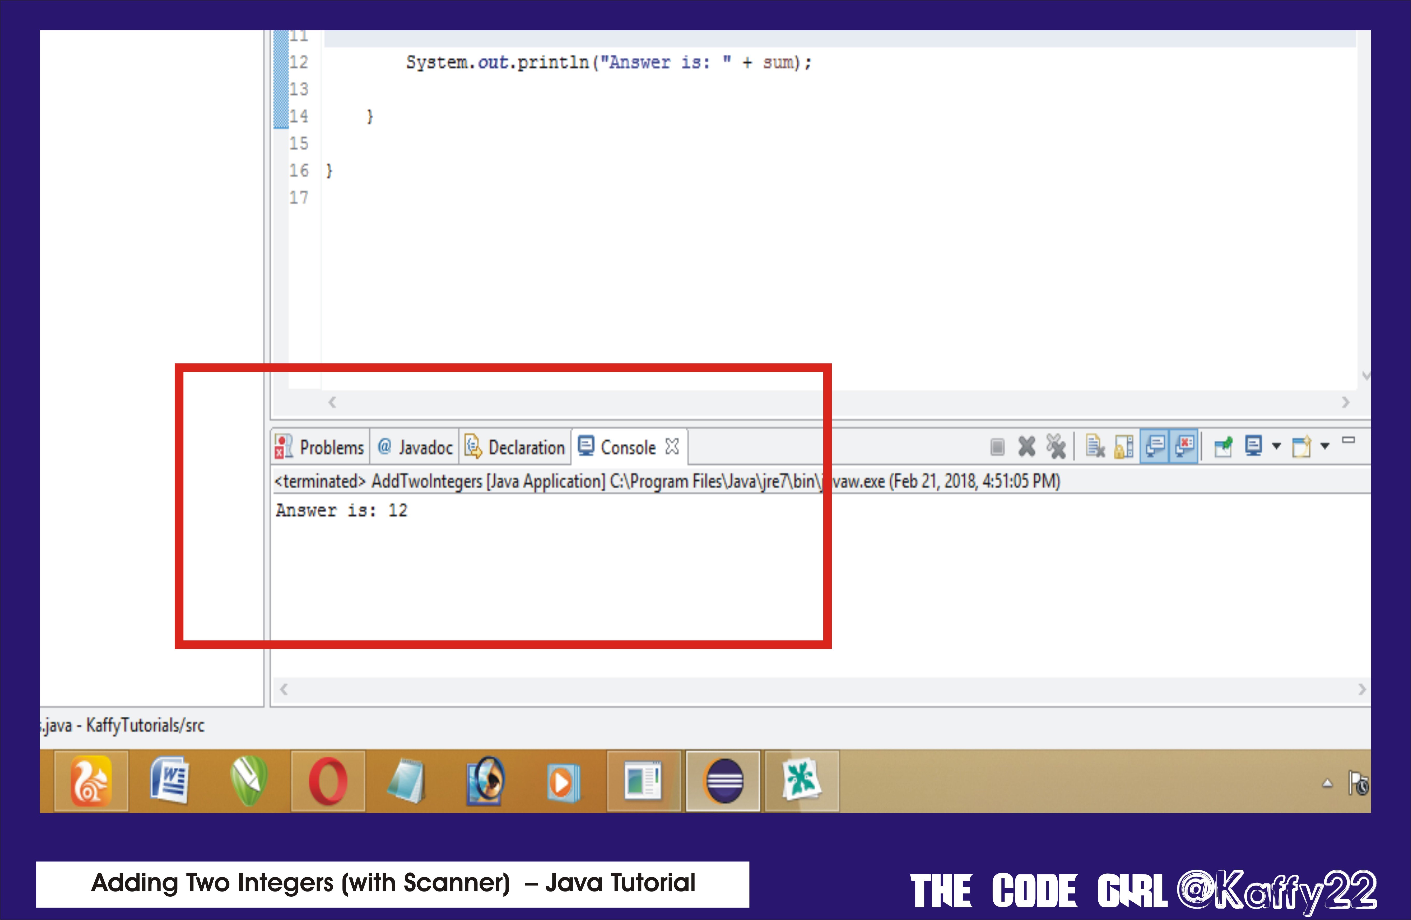The height and width of the screenshot is (920, 1411).
Task: Click closing brace on line 14
Action: (x=370, y=116)
